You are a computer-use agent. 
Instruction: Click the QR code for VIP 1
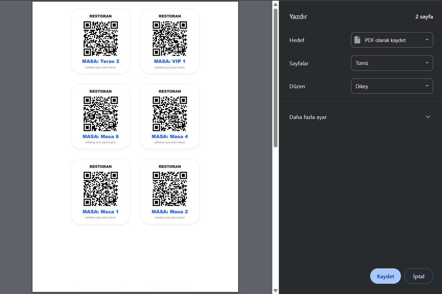170,39
